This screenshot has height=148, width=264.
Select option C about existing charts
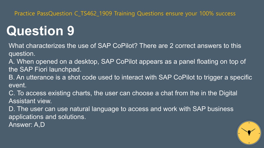click(123, 97)
